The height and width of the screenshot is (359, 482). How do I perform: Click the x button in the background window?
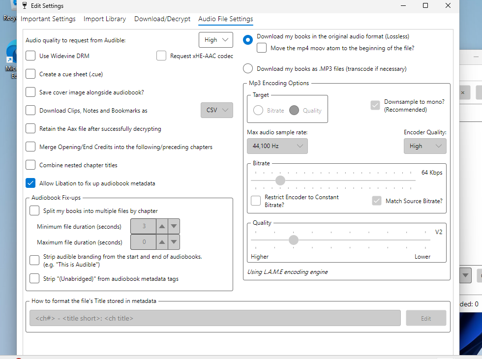(x=463, y=92)
